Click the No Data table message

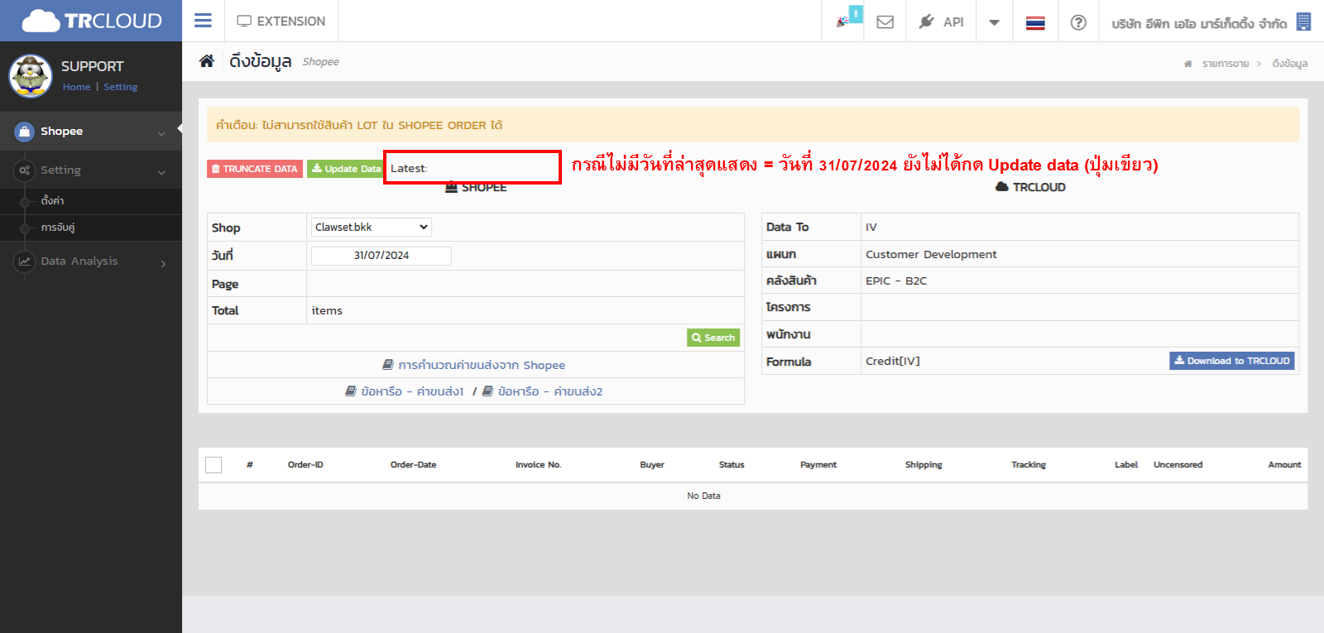point(703,496)
